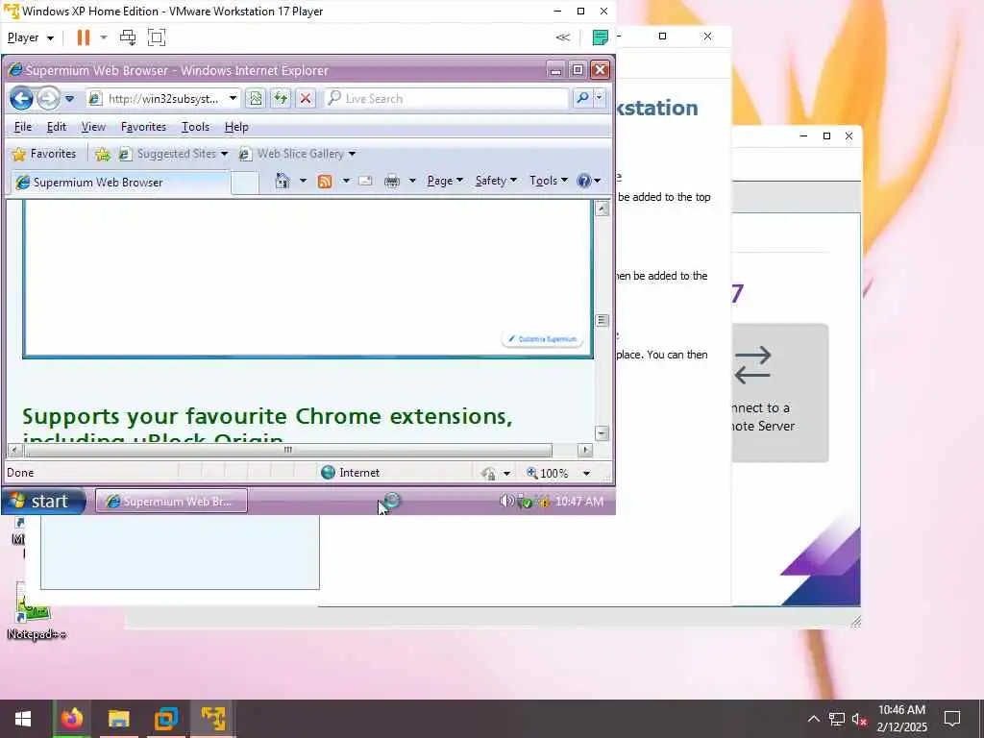Refresh the Supermium web page
Screen dimensions: 984x738
pos(280,99)
